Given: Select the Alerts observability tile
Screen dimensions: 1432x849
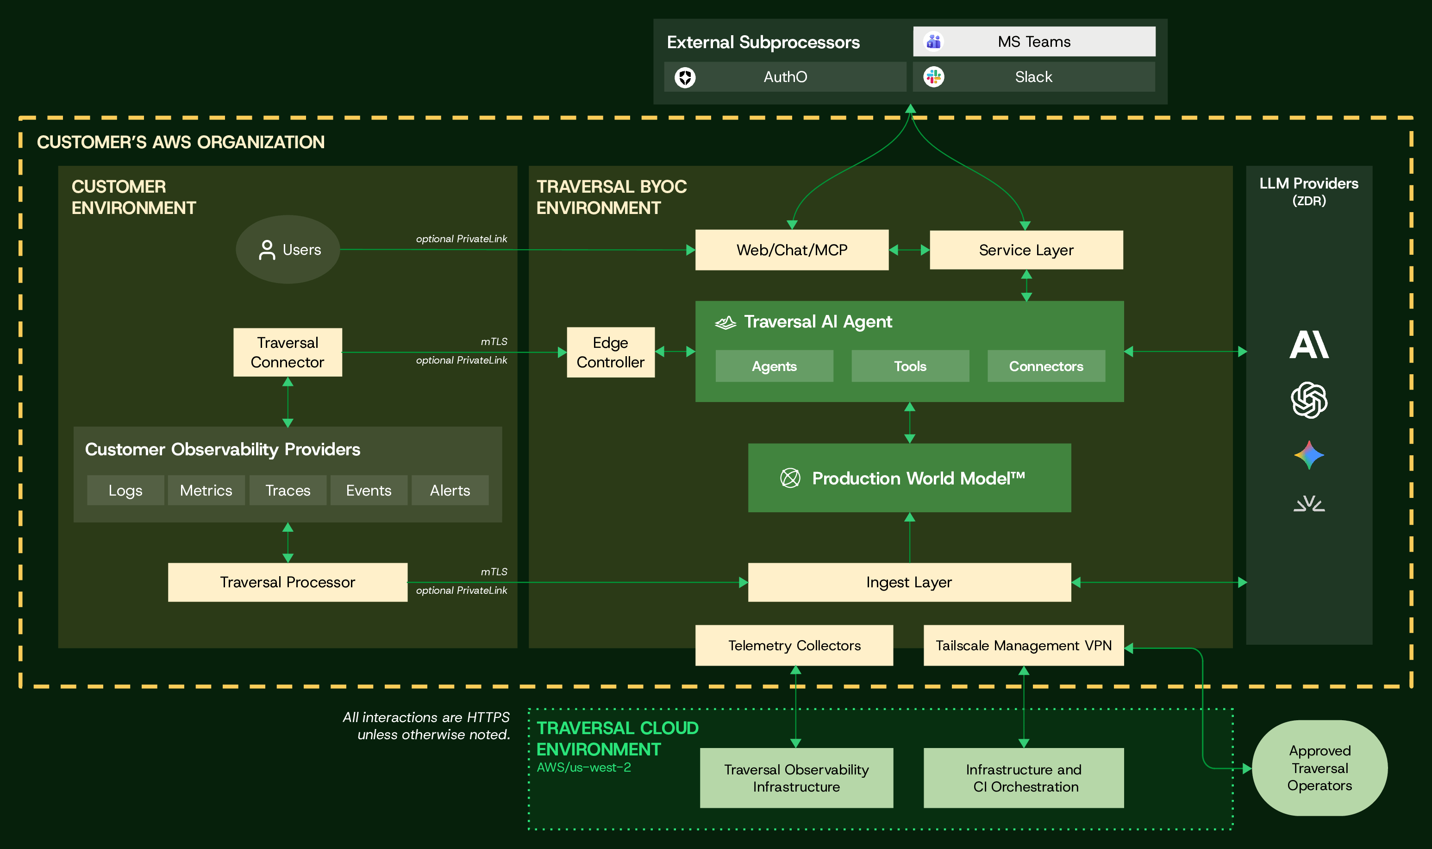Looking at the screenshot, I should (450, 491).
